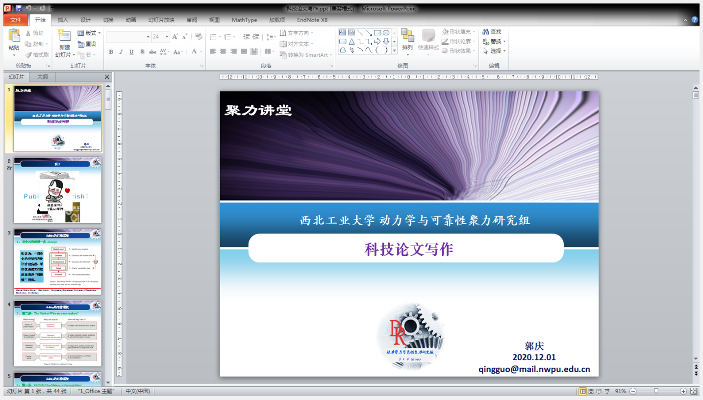This screenshot has width=703, height=400.
Task: Click the Fit slide to window icon
Action: tap(694, 391)
